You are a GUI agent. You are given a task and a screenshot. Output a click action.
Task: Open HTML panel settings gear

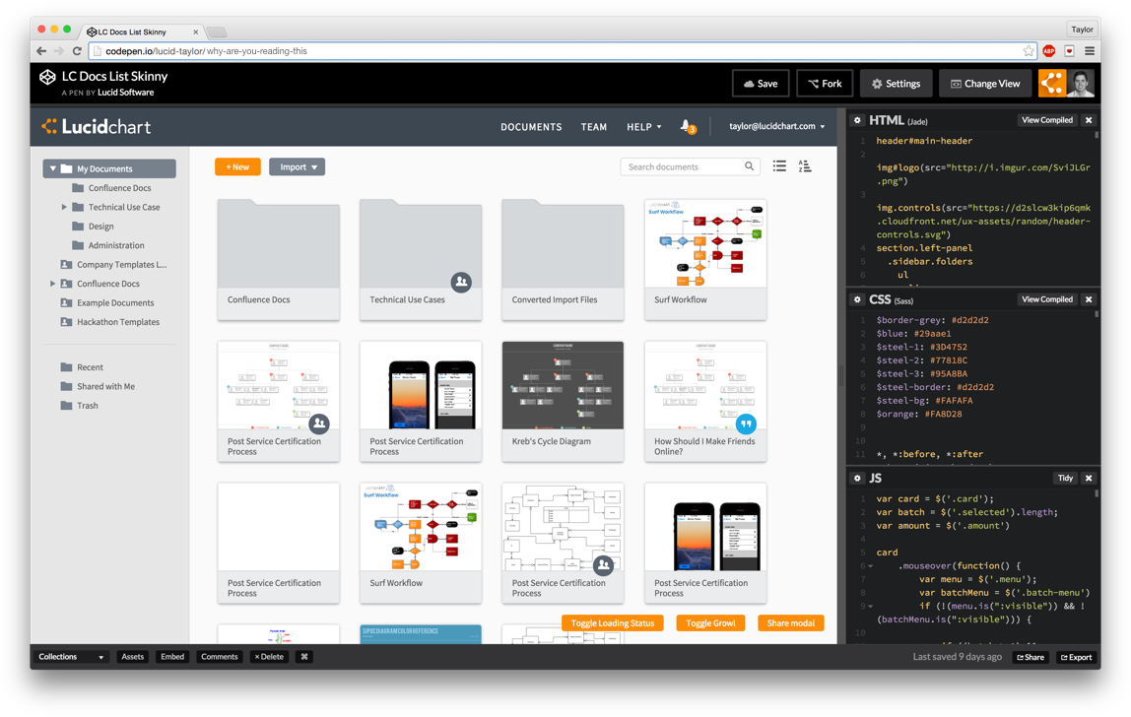click(x=858, y=120)
